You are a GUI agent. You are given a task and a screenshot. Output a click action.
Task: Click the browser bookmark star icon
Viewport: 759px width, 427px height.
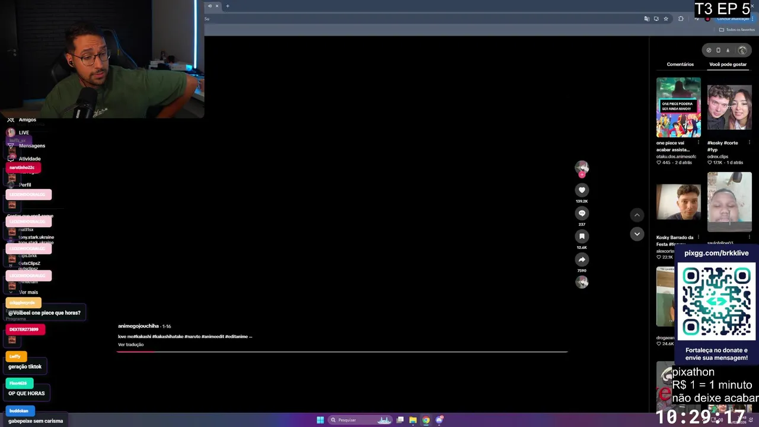pyautogui.click(x=666, y=18)
